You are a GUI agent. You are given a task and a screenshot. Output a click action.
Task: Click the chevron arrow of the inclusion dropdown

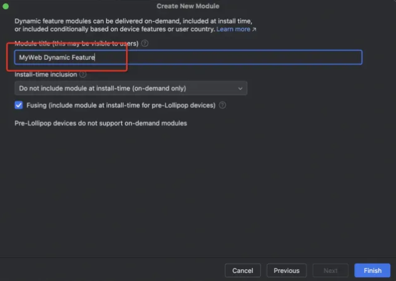tap(240, 88)
